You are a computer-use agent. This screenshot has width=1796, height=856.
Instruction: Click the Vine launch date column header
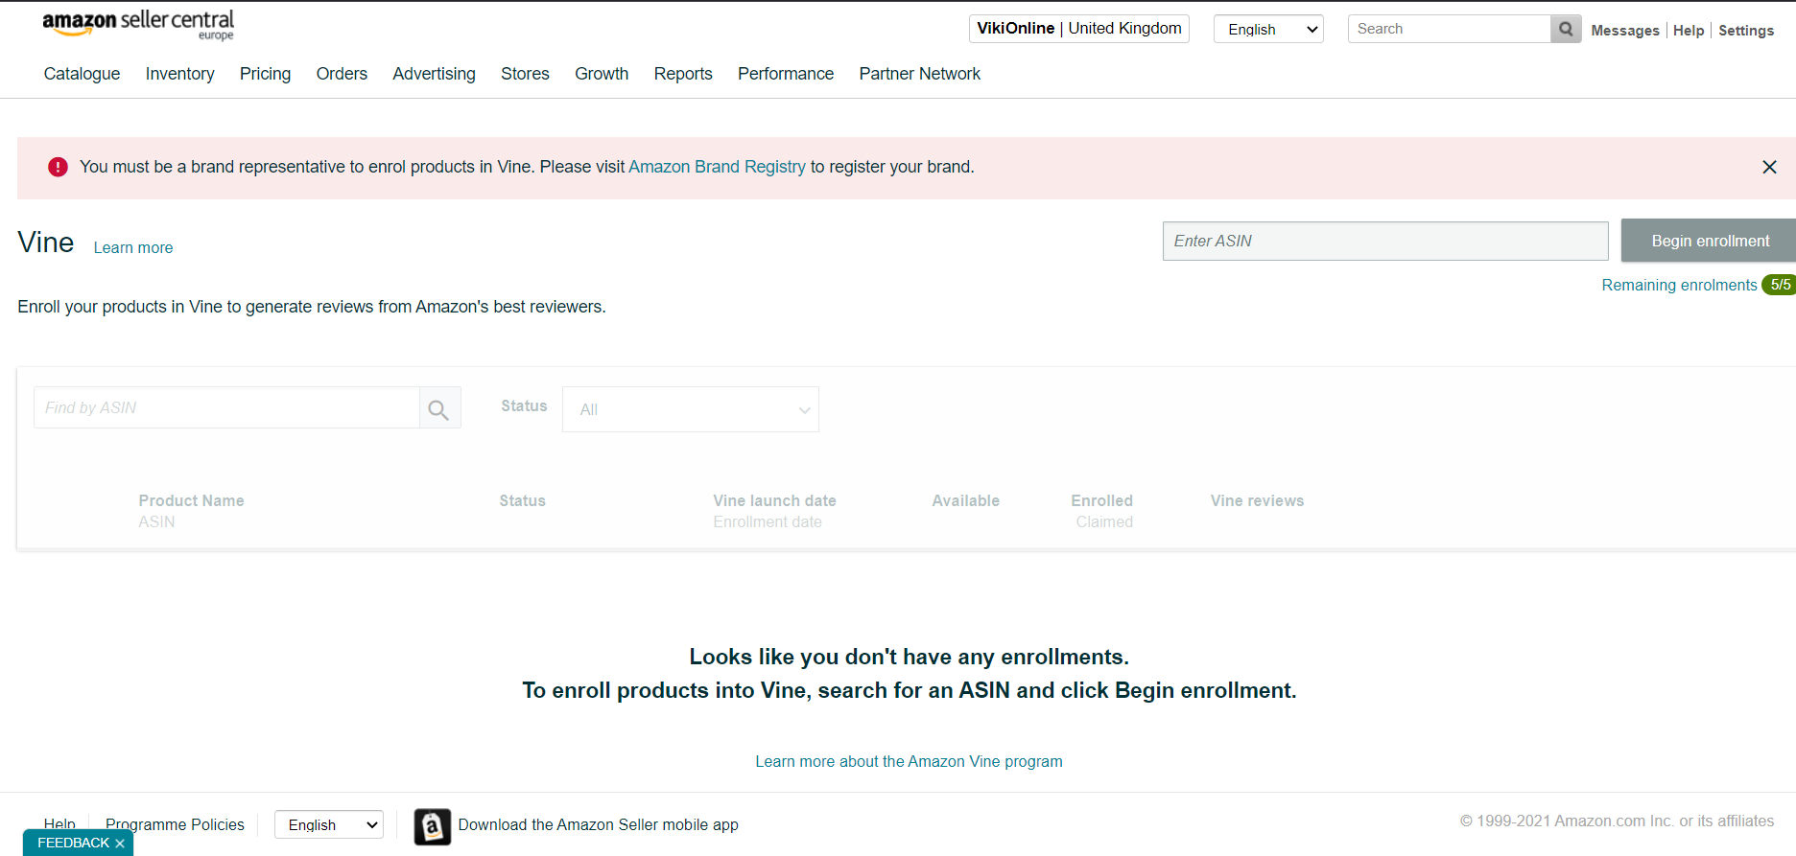click(774, 500)
